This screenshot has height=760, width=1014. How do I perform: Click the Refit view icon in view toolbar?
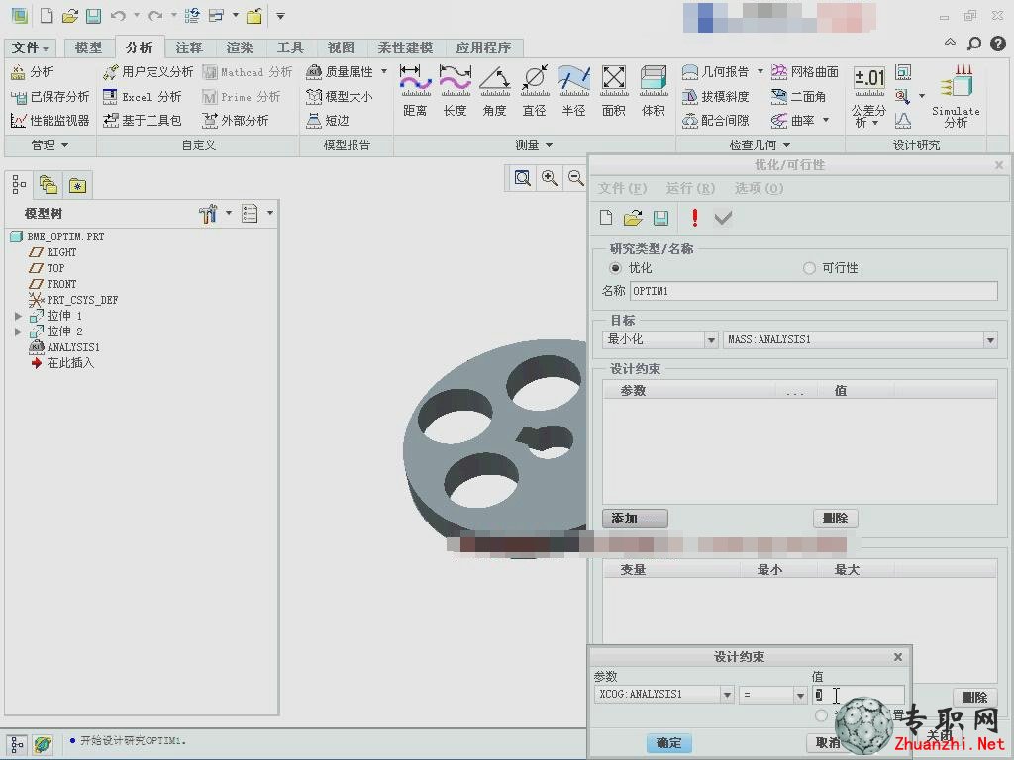point(522,178)
